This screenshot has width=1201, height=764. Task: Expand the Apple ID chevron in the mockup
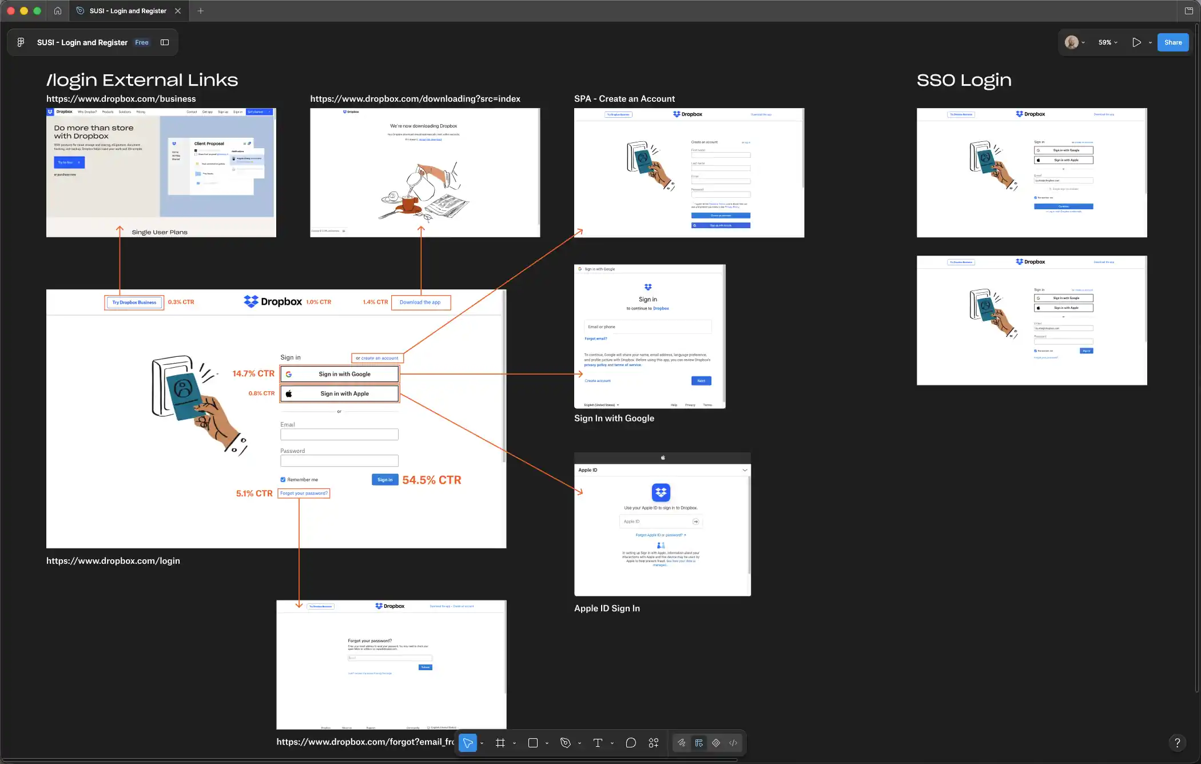pyautogui.click(x=745, y=470)
